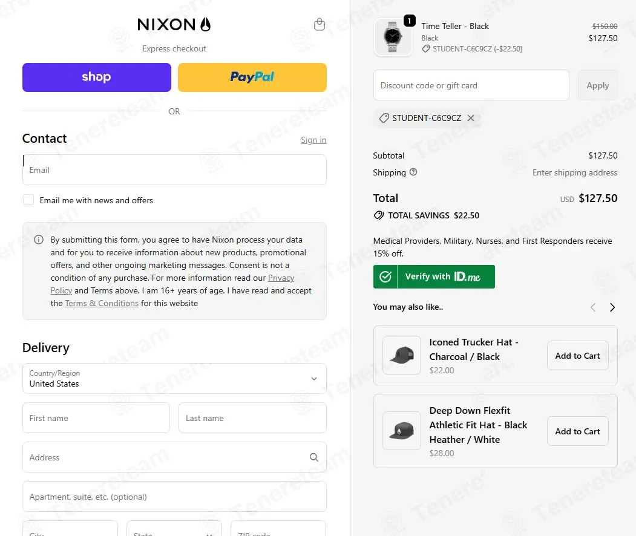The width and height of the screenshot is (636, 536).
Task: Click the Apply discount button
Action: (597, 85)
